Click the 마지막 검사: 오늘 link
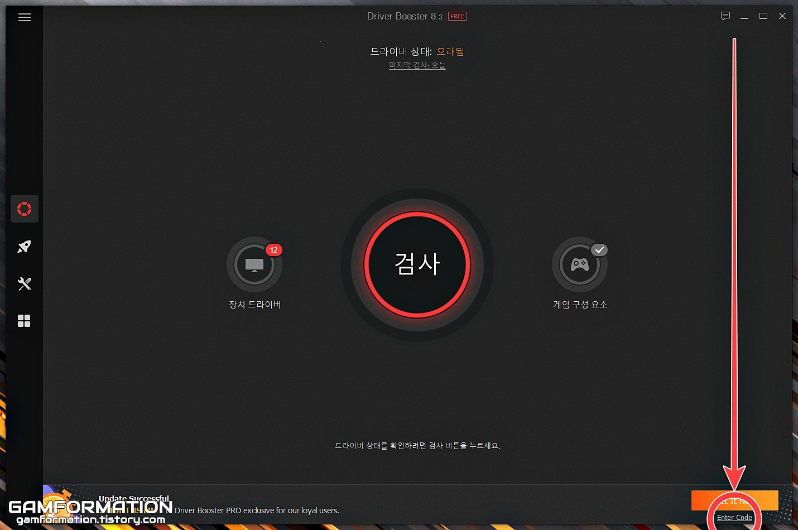 click(x=417, y=65)
